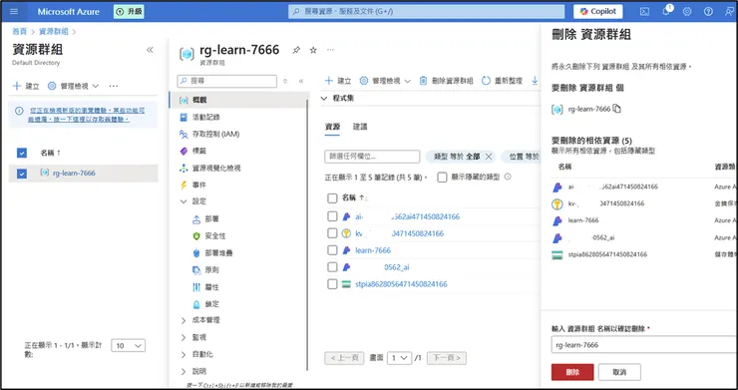738x390 pixels.
Task: Switch to the 建議 tab
Action: [x=360, y=127]
